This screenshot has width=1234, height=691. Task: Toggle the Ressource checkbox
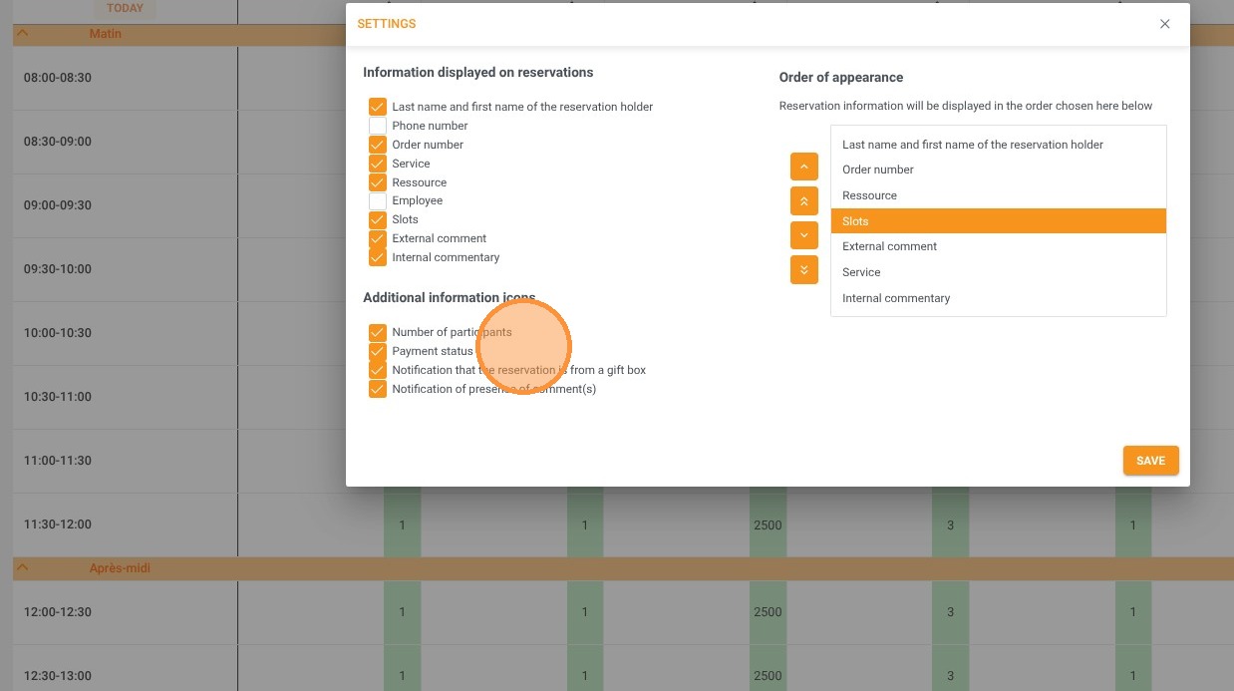[377, 182]
